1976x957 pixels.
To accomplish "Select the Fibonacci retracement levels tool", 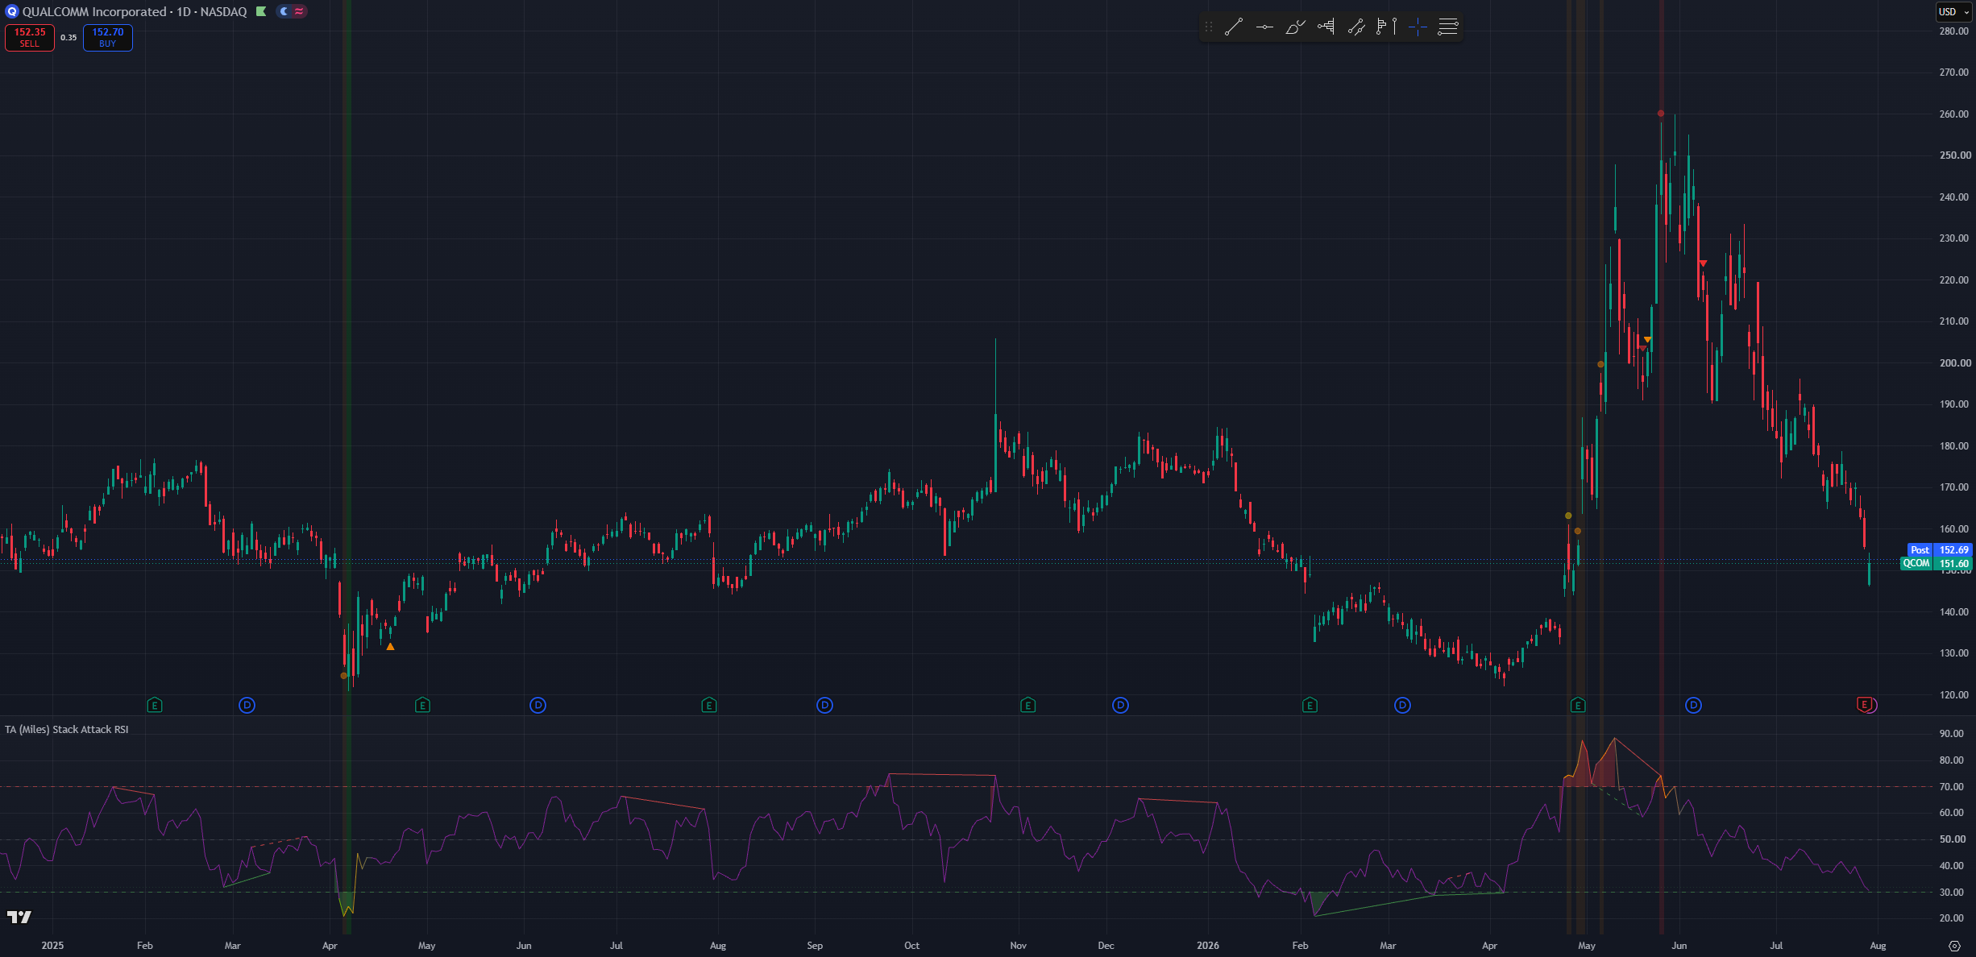I will tap(1448, 27).
